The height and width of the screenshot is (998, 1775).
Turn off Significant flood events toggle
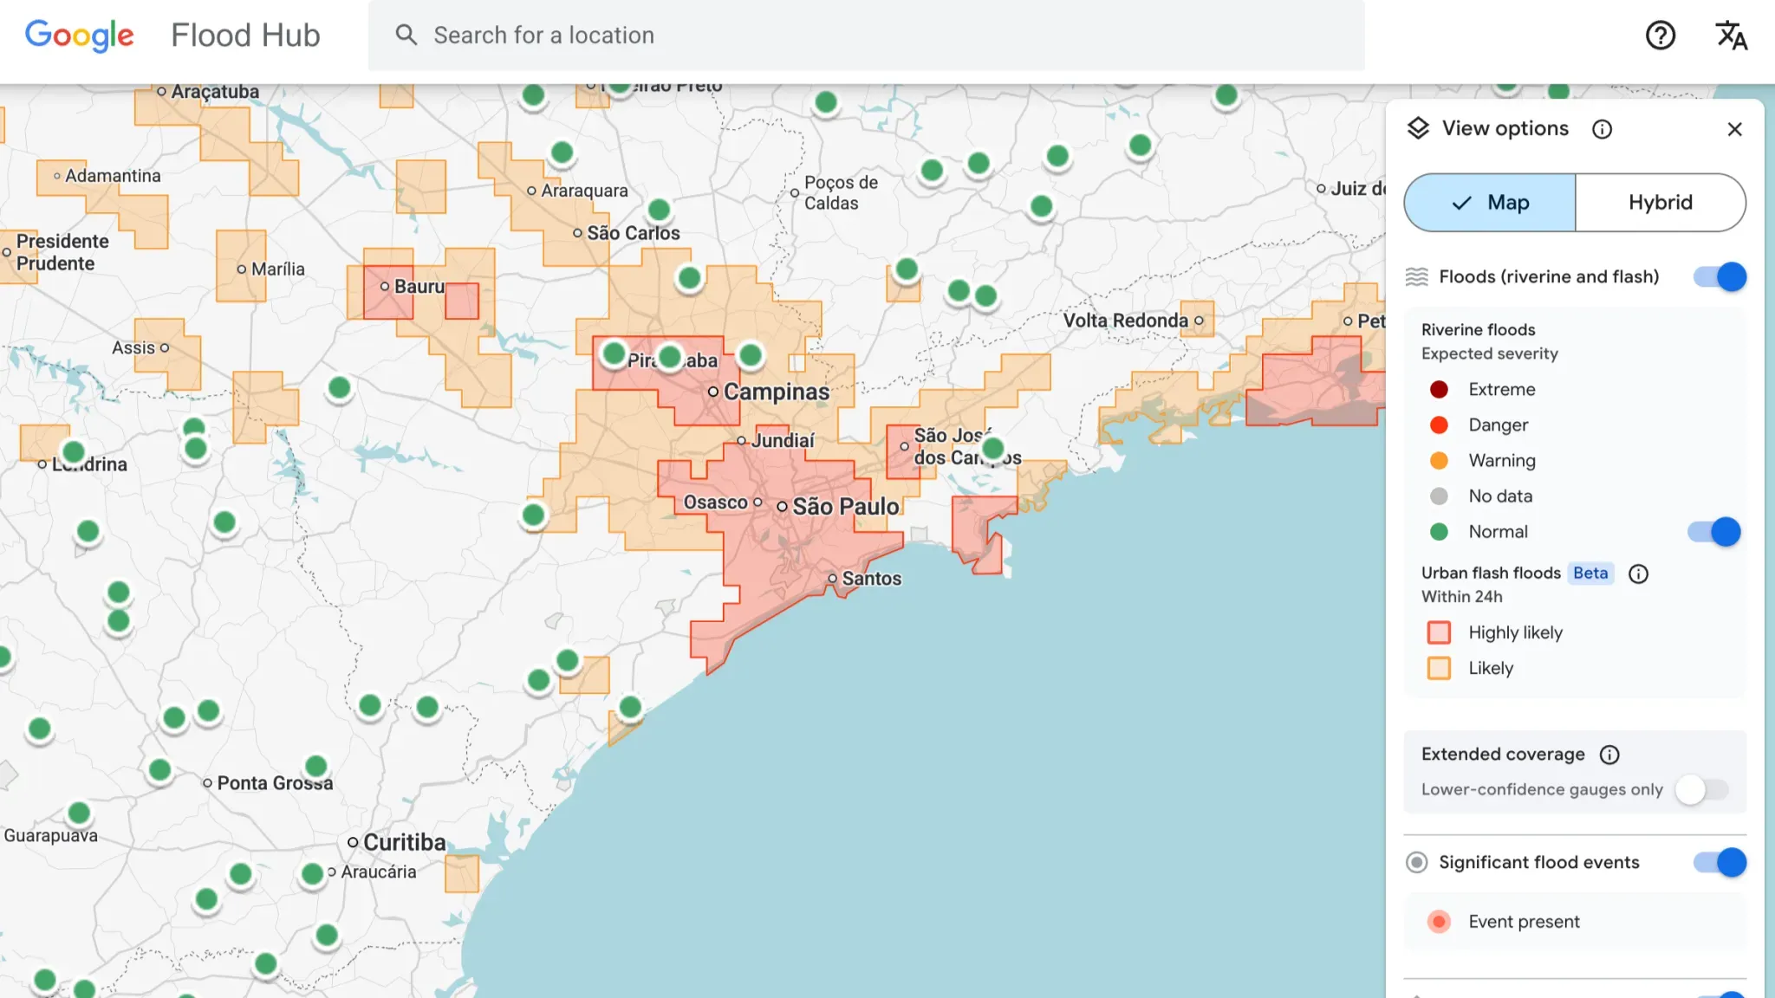pos(1720,862)
